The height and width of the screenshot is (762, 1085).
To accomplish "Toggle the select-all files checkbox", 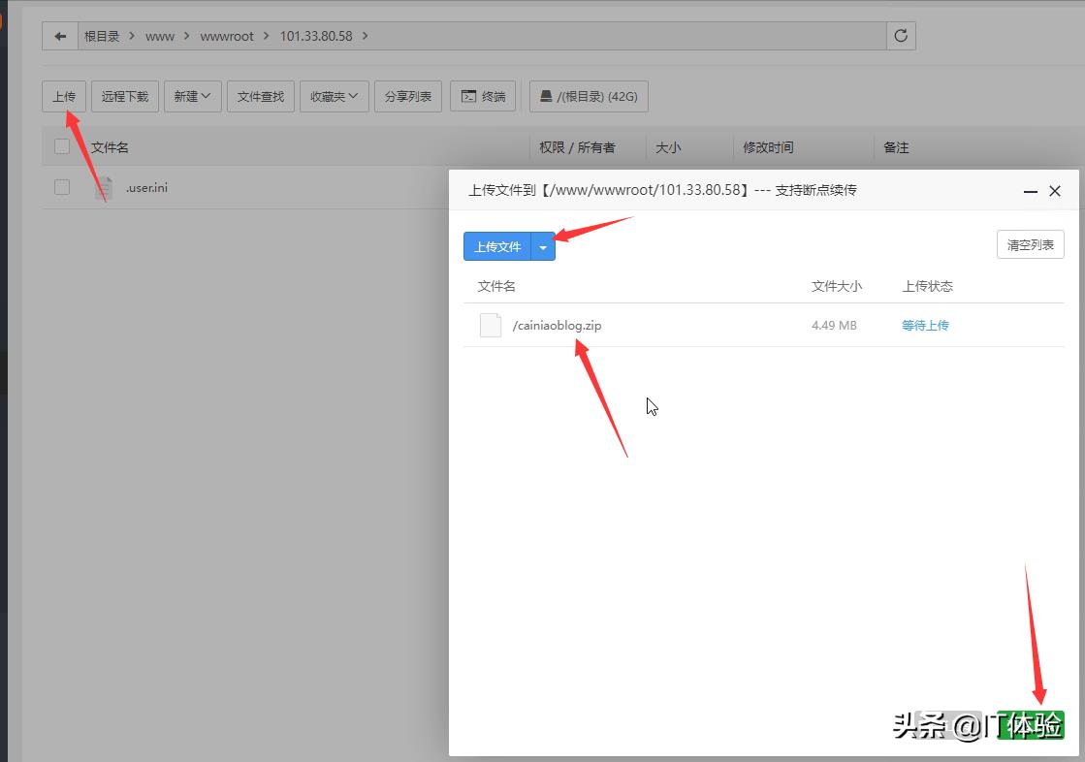I will pos(62,146).
